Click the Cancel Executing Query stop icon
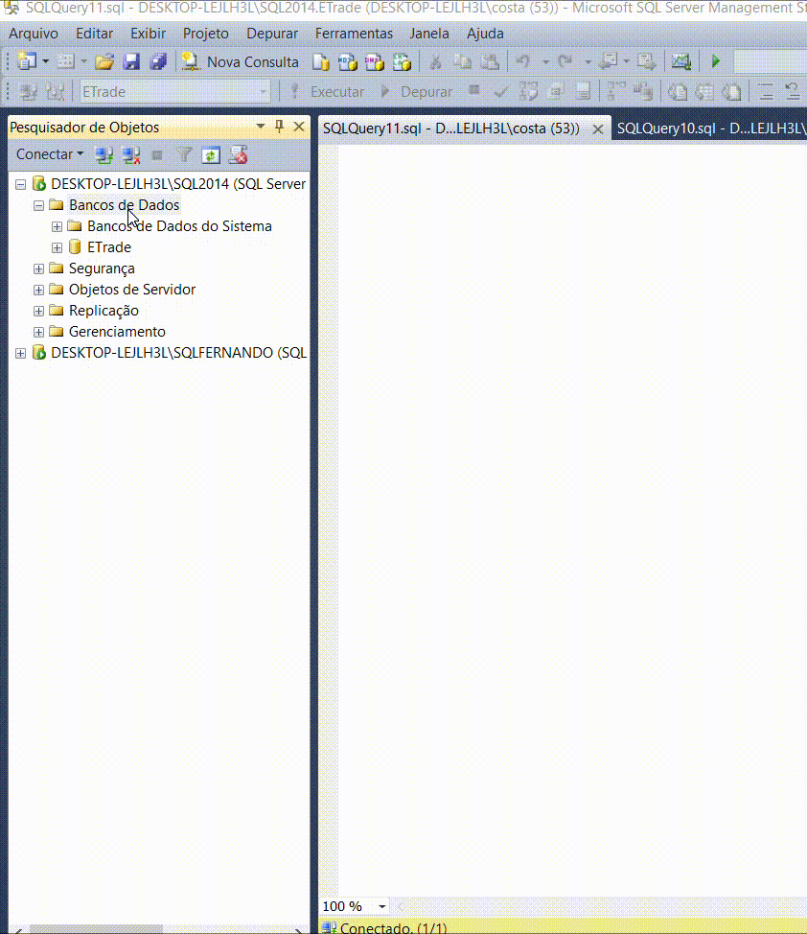Screen dimensions: 807x934 (x=474, y=90)
